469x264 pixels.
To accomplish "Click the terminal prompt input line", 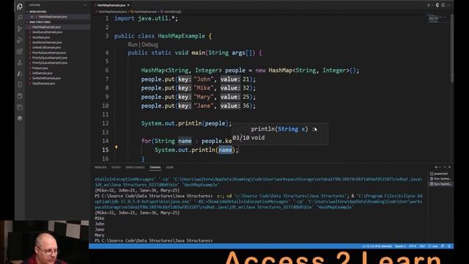I will click(154, 241).
